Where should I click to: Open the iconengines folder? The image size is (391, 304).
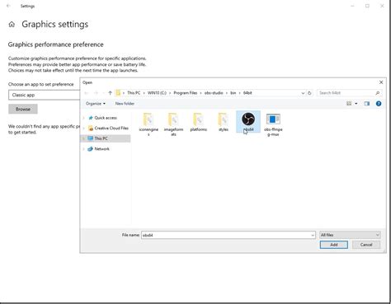coord(148,125)
